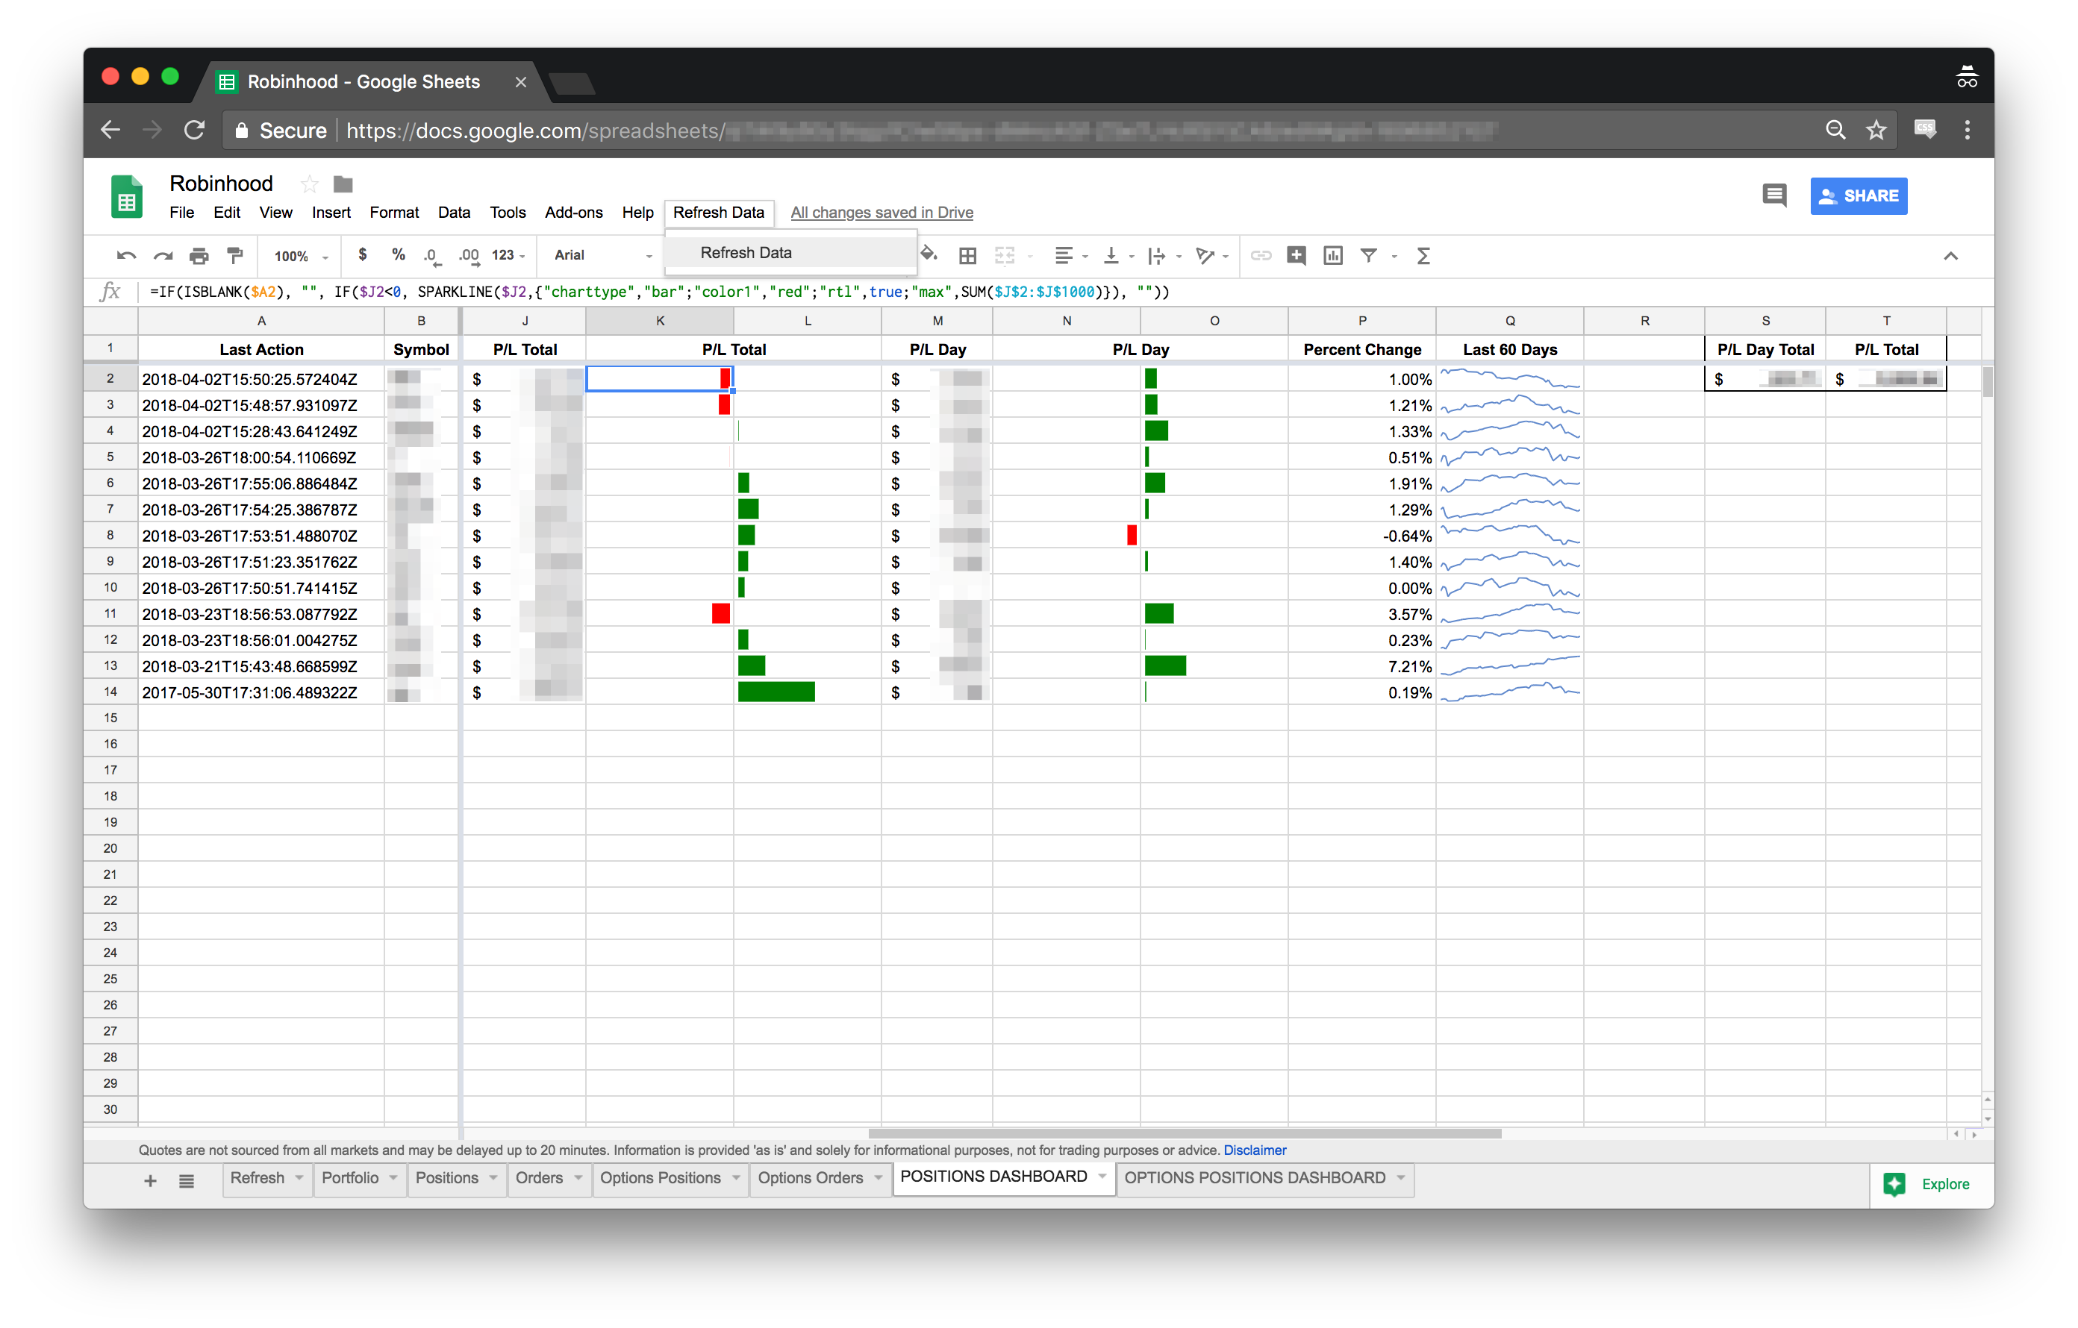
Task: Click All changes saved in Drive
Action: point(881,212)
